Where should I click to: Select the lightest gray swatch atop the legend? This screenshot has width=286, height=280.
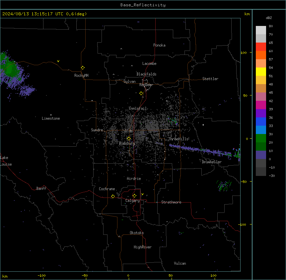261,30
